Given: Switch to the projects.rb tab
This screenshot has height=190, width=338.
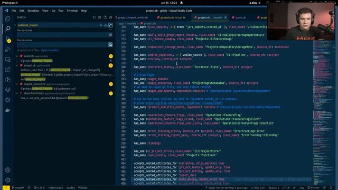Looking at the screenshot, I should (x=171, y=17).
